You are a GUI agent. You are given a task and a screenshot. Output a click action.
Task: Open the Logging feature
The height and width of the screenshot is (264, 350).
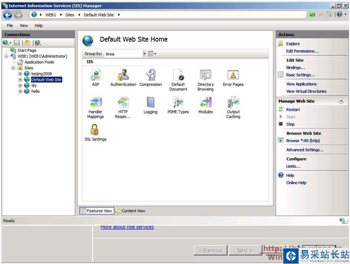[x=151, y=105]
